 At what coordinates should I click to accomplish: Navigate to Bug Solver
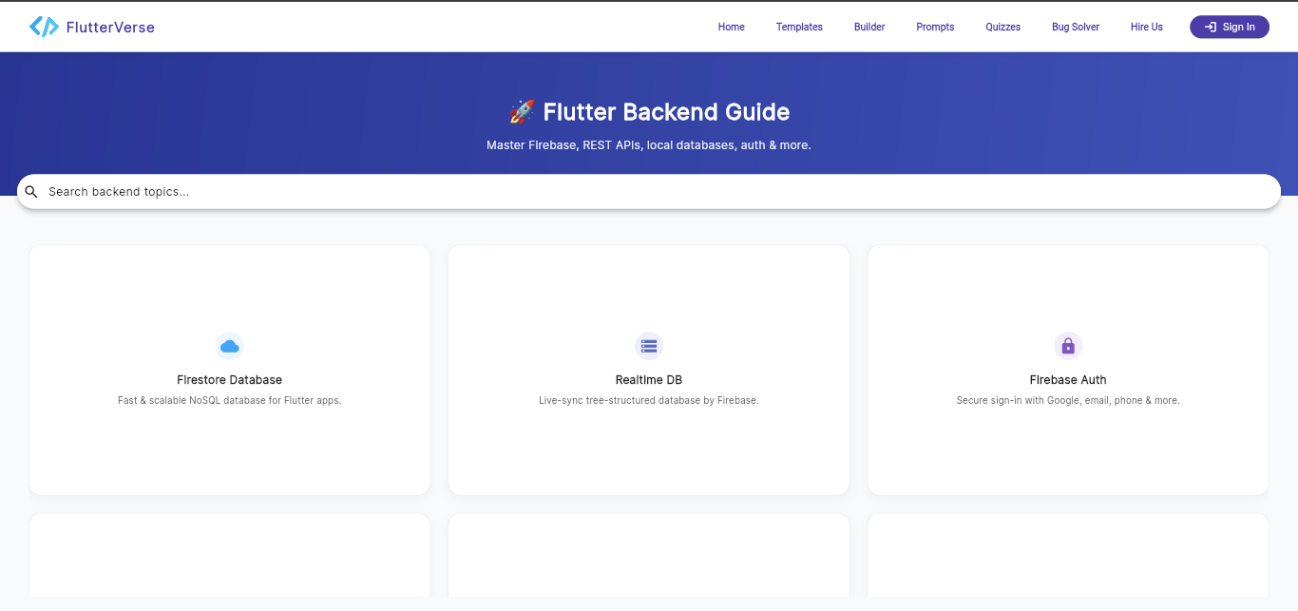(1075, 27)
